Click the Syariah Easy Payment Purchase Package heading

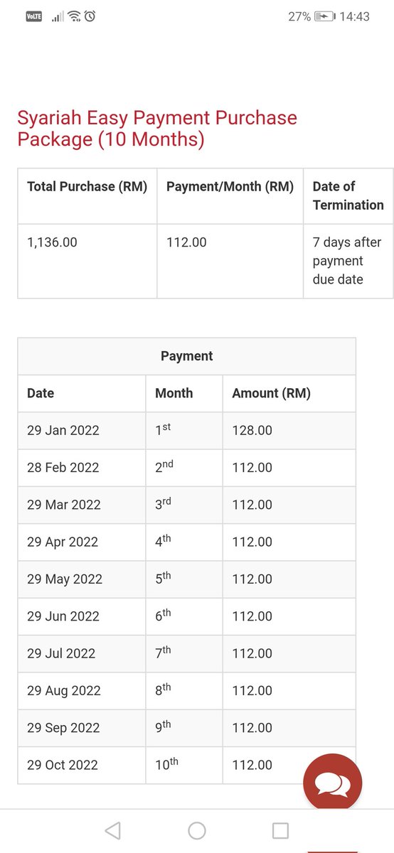(x=157, y=128)
